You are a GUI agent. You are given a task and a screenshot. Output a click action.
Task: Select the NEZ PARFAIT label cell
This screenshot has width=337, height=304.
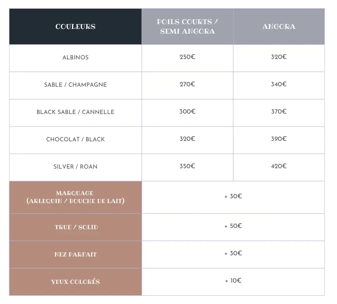(76, 255)
